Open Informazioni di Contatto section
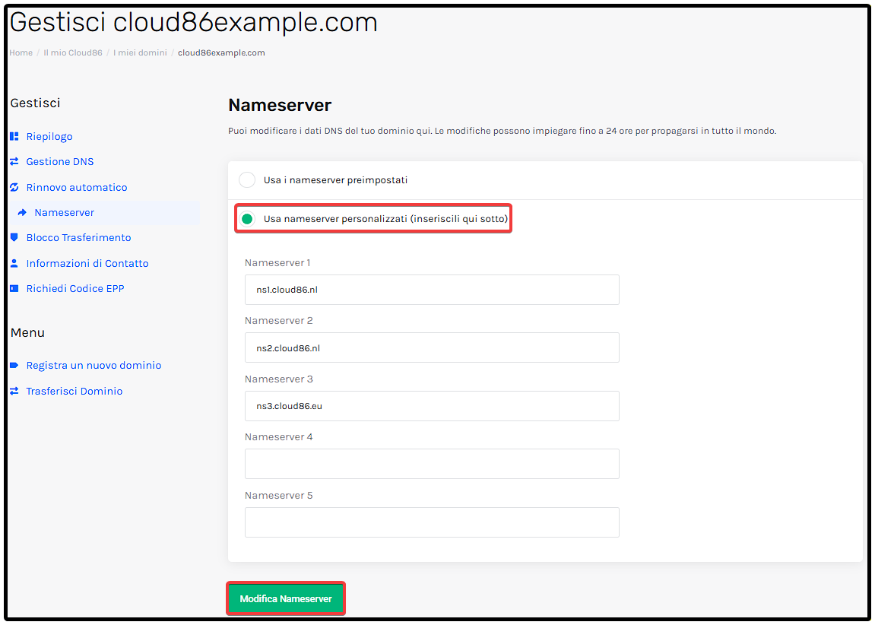This screenshot has width=875, height=625. coord(87,263)
